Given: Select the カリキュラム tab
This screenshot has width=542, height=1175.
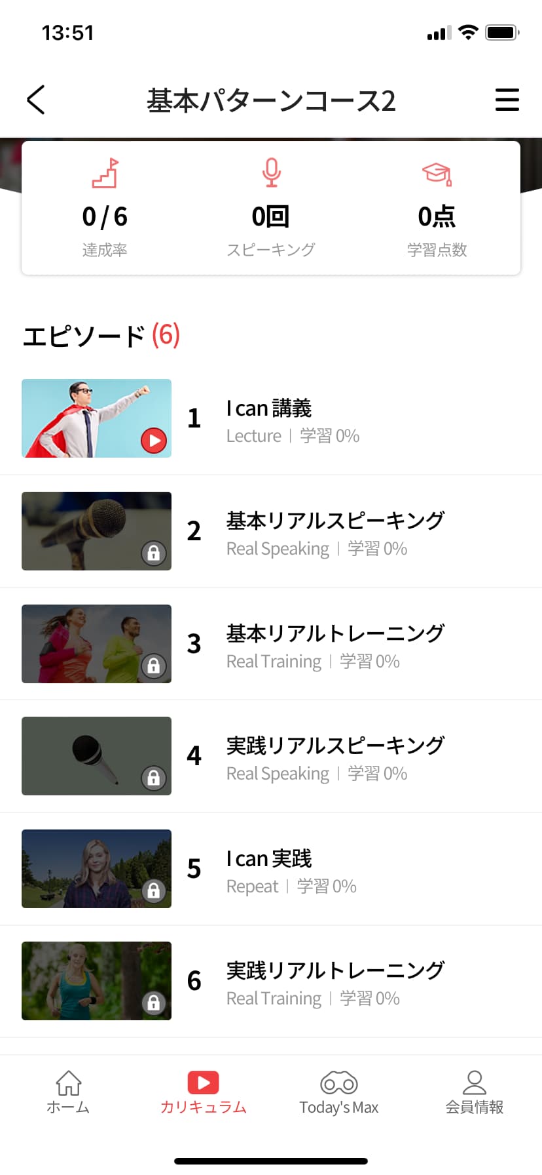Looking at the screenshot, I should (x=203, y=1092).
